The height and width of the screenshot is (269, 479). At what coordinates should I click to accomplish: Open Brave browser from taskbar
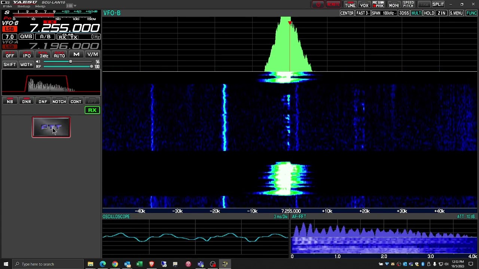[x=152, y=264]
